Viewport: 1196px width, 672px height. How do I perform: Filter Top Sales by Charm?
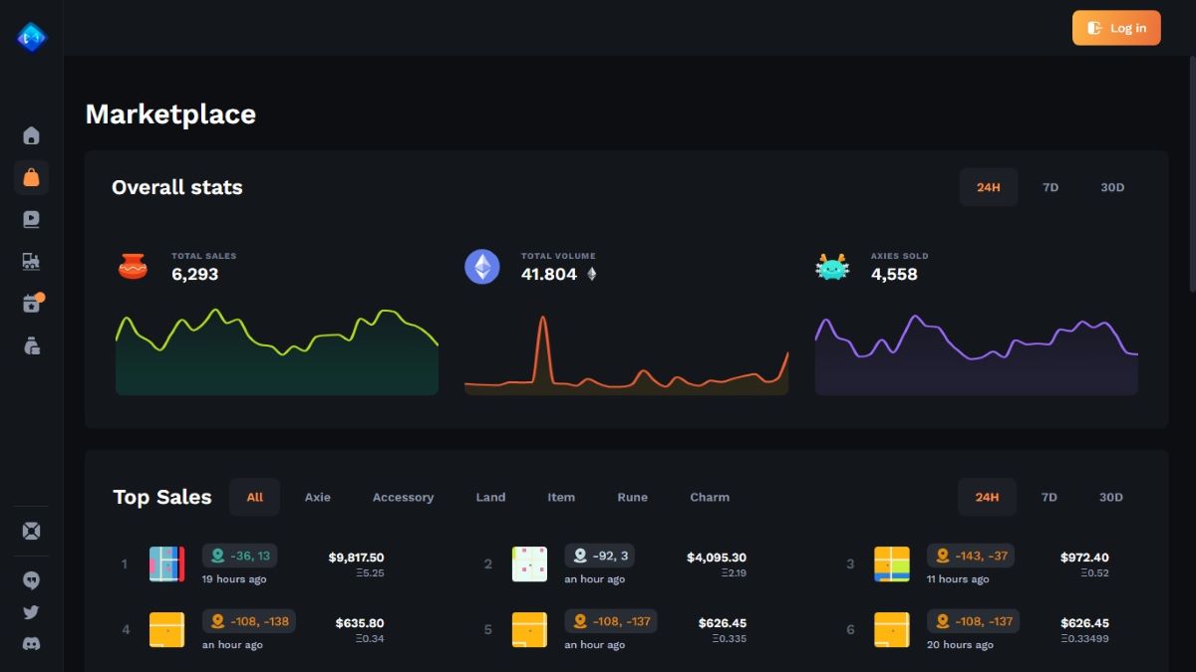click(710, 497)
